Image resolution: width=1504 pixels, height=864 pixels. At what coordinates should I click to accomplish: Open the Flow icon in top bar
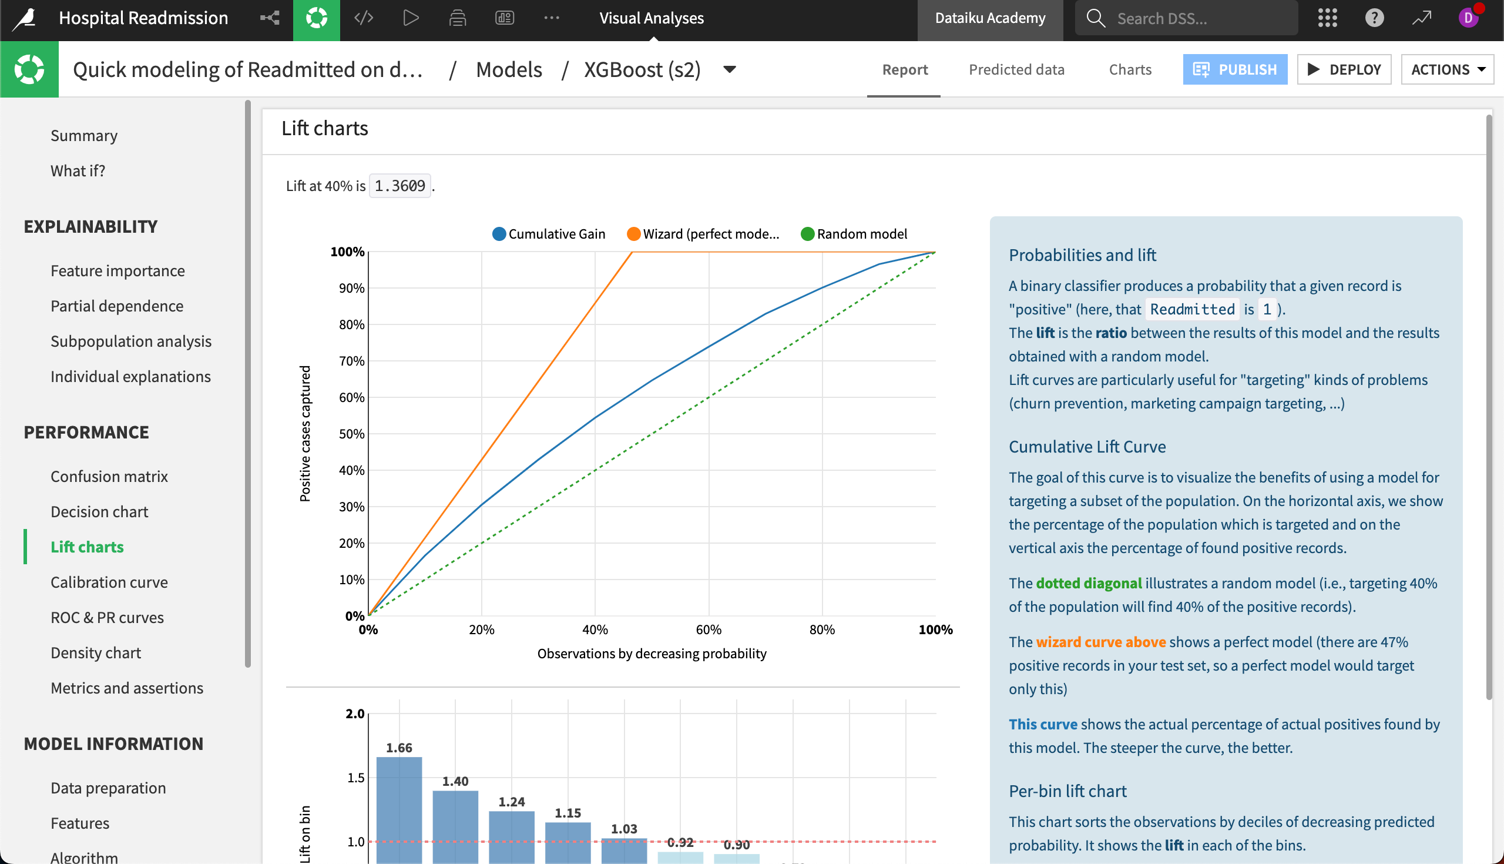(x=270, y=18)
